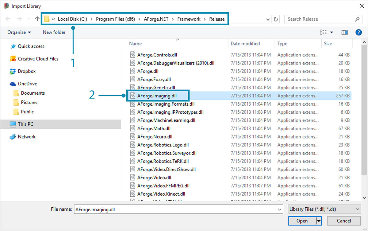Sort files by the Name column

coord(136,44)
